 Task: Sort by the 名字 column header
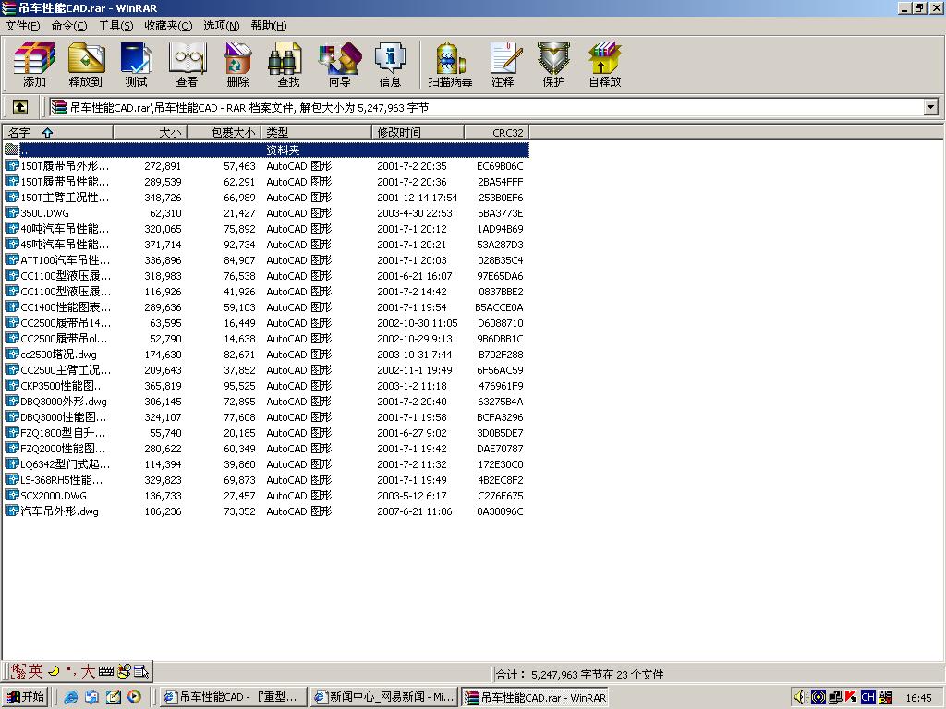[x=58, y=133]
